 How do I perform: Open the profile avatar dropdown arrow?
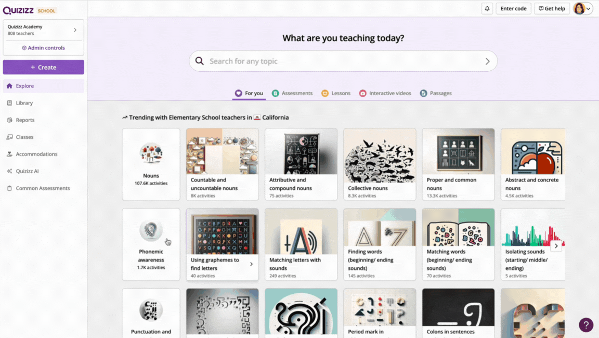(x=589, y=9)
